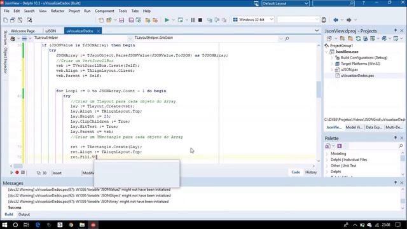Click the navigate Forward arrow icon
The width and height of the screenshot is (407, 229).
(349, 20)
